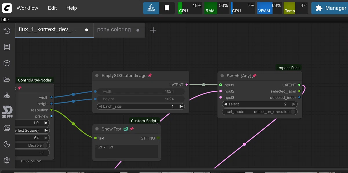Click the Temp monitor bar

point(296,8)
